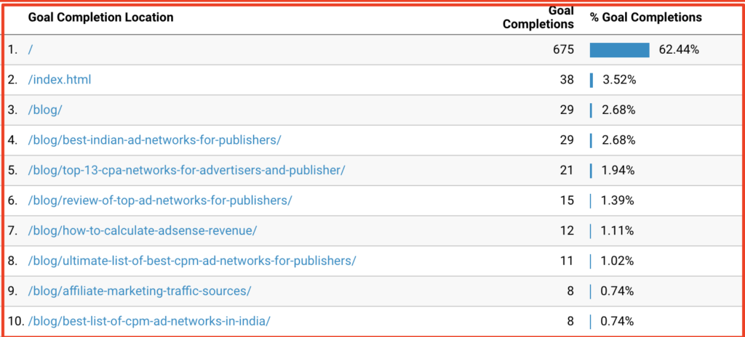
Task: Sort by Goal Completions column header
Action: coord(538,17)
